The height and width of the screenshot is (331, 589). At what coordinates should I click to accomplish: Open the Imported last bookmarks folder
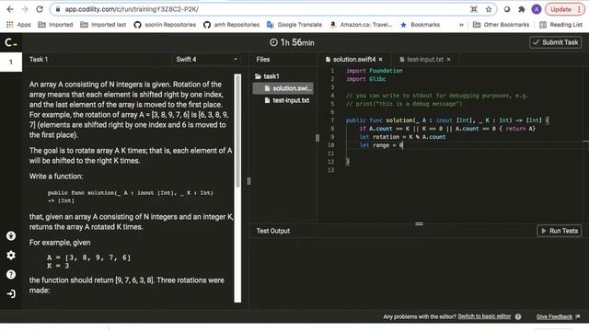click(x=103, y=25)
